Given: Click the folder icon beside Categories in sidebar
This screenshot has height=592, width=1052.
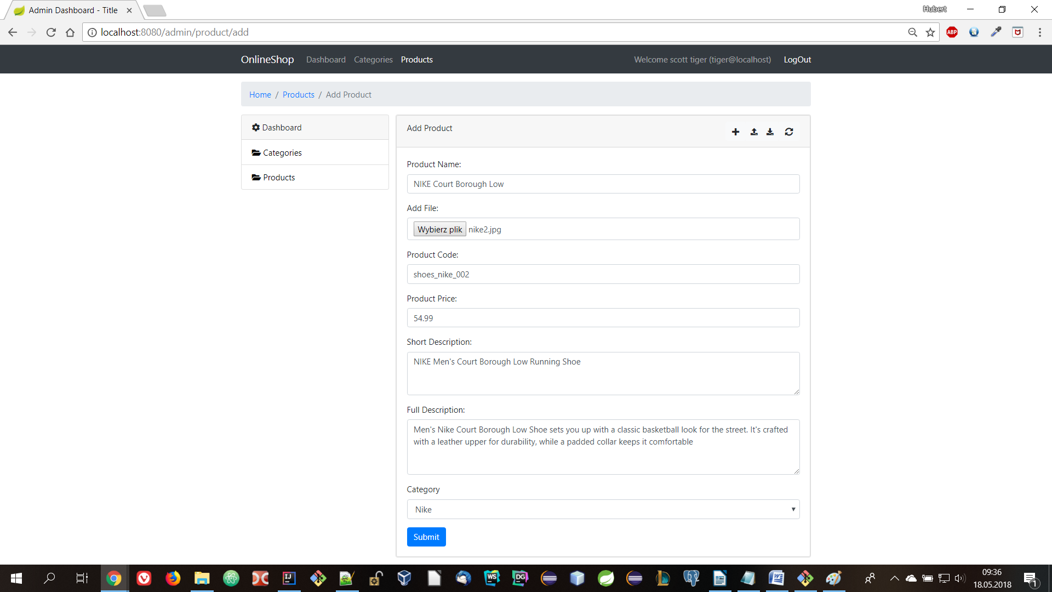Looking at the screenshot, I should (x=256, y=152).
